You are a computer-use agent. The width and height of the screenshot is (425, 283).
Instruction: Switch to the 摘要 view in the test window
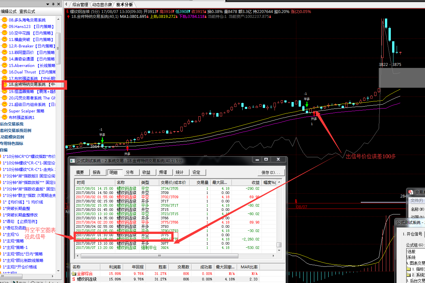click(x=80, y=172)
